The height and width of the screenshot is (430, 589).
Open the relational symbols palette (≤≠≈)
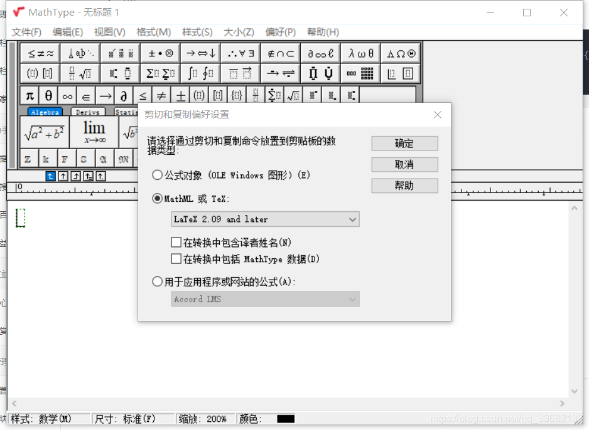tap(40, 54)
